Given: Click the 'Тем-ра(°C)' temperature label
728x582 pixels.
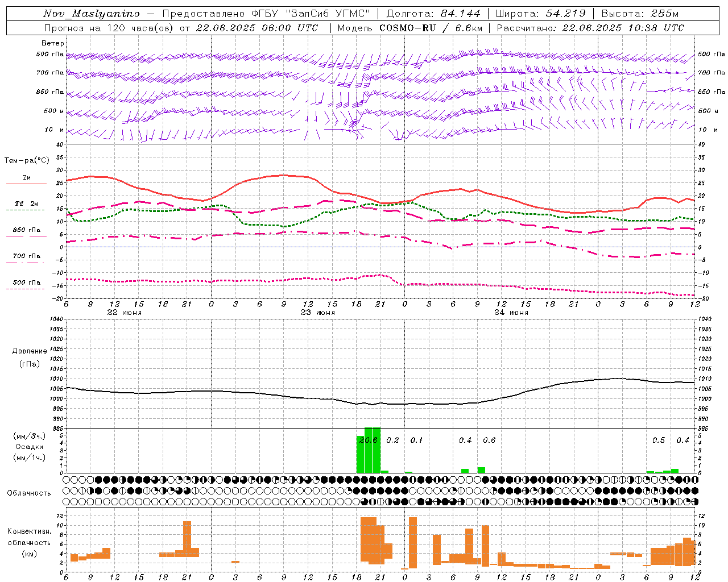Looking at the screenshot, I should point(27,161).
